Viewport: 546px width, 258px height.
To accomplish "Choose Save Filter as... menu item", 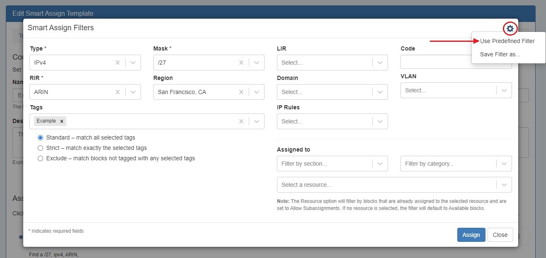I will [x=500, y=54].
